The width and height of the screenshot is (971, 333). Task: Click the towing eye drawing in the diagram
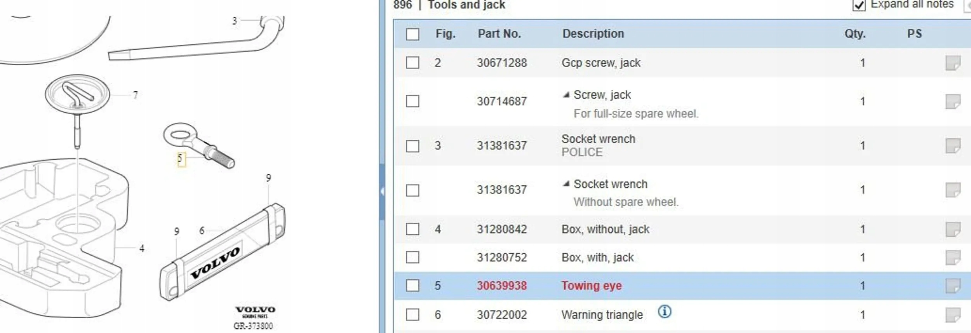(199, 145)
